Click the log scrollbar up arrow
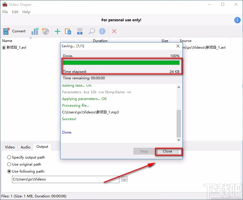 (x=179, y=87)
